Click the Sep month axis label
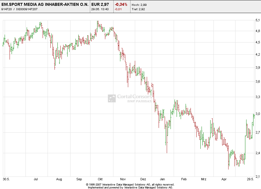 click(x=79, y=179)
